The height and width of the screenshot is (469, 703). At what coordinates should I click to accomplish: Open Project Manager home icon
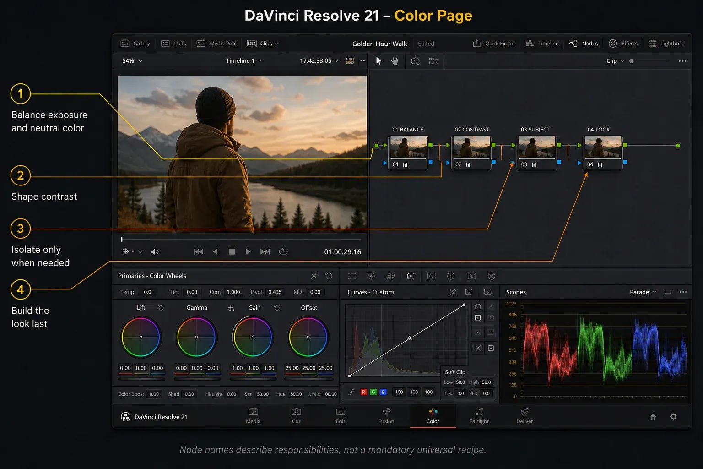tap(653, 417)
